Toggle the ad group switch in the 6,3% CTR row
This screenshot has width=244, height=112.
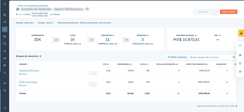click(93, 73)
